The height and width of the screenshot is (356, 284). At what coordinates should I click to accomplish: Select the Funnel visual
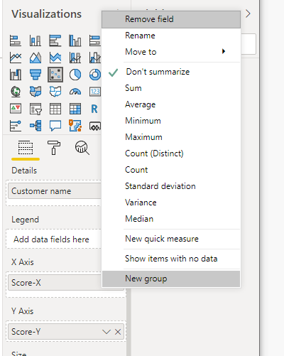35,75
